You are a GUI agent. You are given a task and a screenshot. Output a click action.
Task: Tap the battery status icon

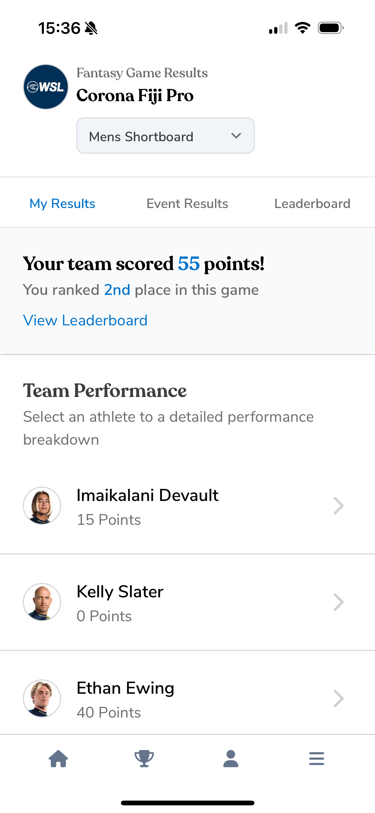click(x=331, y=28)
